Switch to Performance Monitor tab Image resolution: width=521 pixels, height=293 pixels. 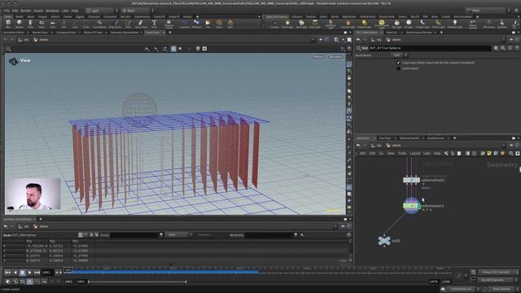[x=418, y=33]
